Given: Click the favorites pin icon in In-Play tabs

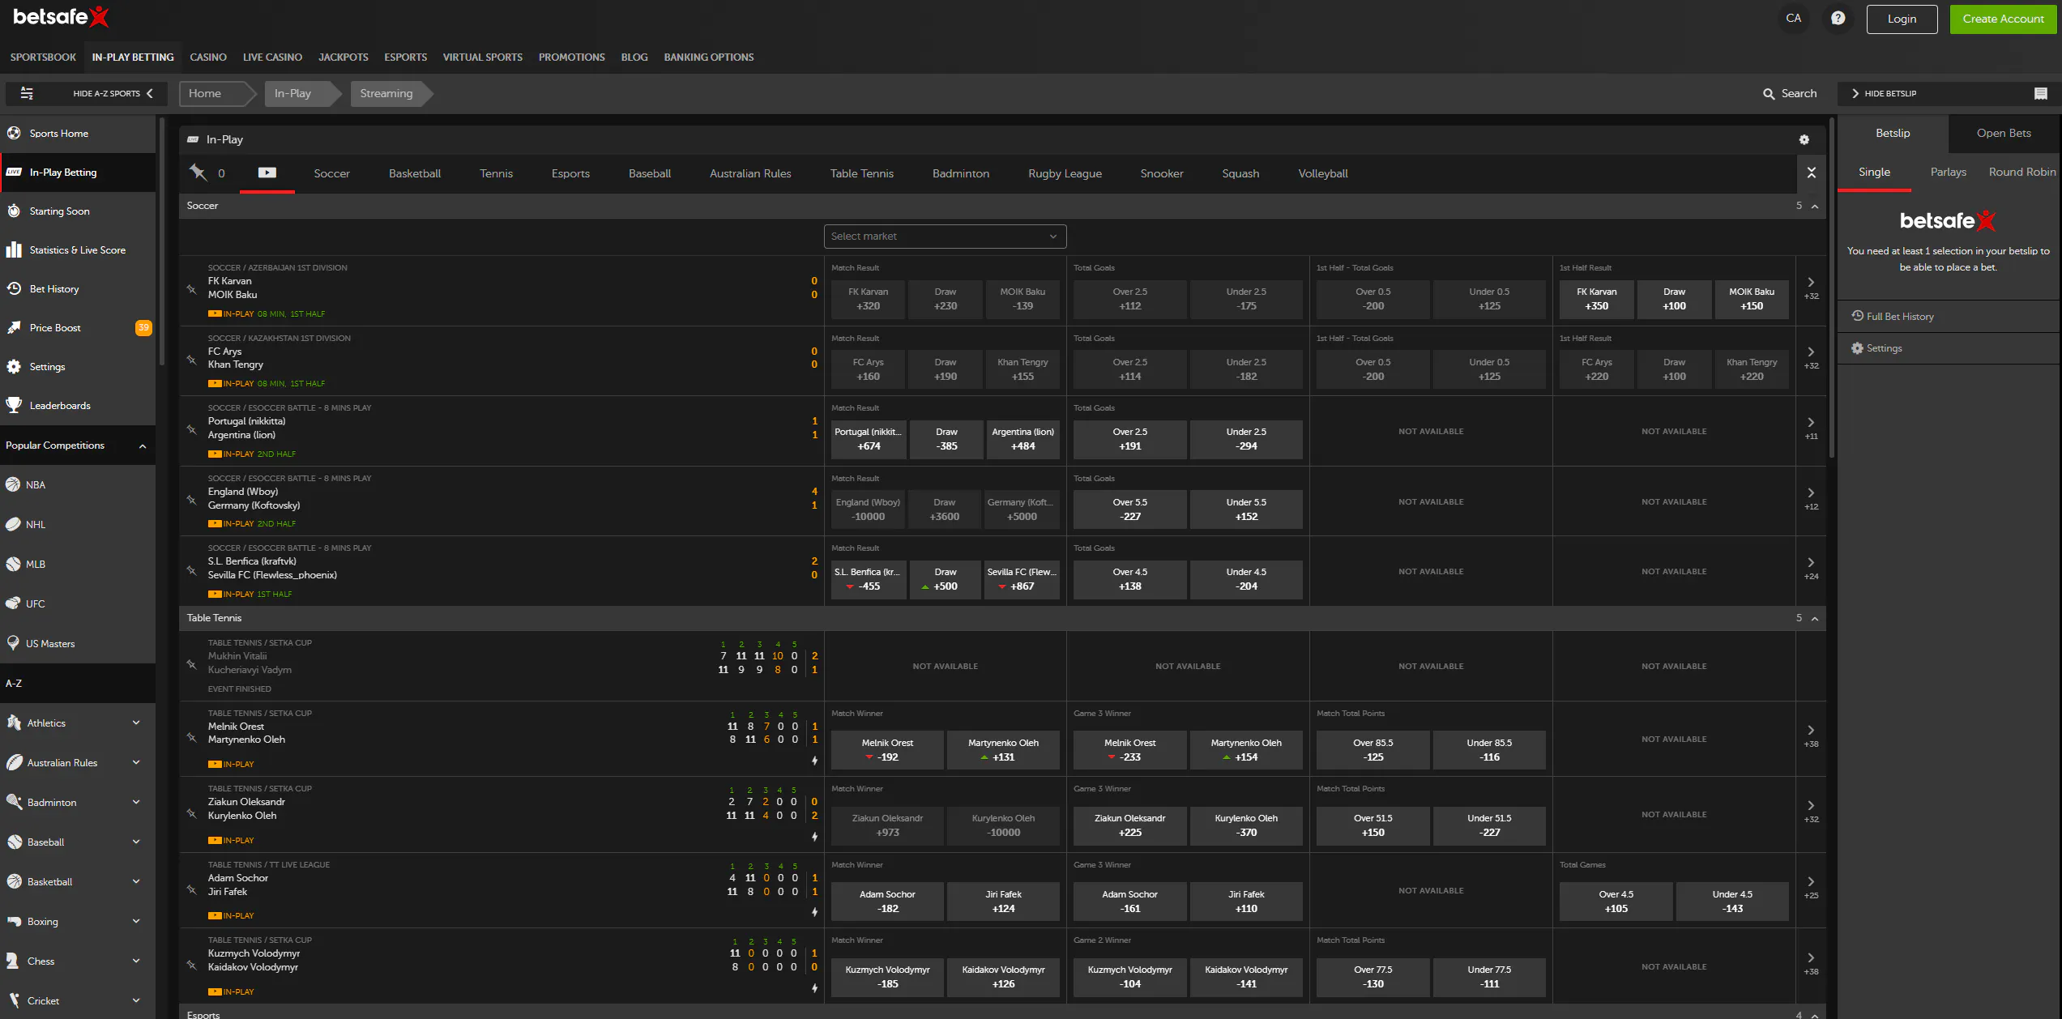Looking at the screenshot, I should point(198,172).
